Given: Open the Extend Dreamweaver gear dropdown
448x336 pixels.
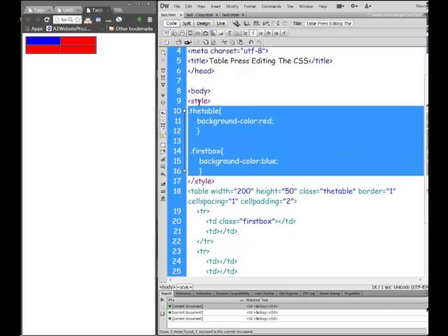Looking at the screenshot, I should (354, 6).
